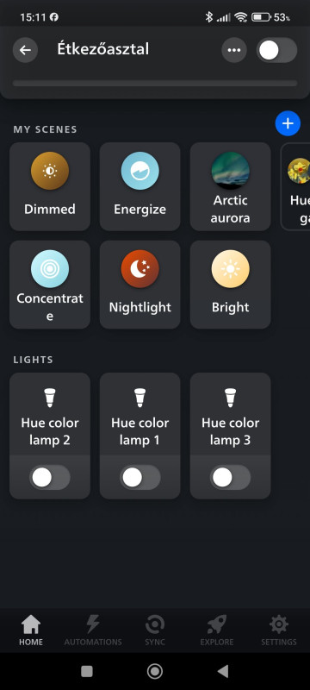Tap the Android home navigation button
The height and width of the screenshot is (690, 310).
[x=154, y=671]
